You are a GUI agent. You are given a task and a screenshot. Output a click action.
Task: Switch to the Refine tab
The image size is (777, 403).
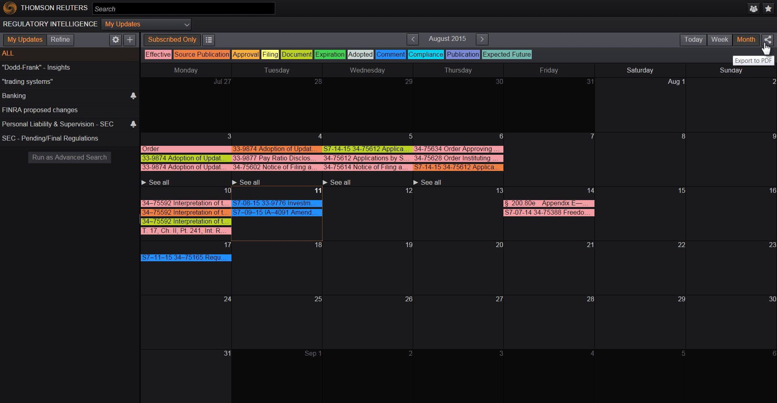60,40
